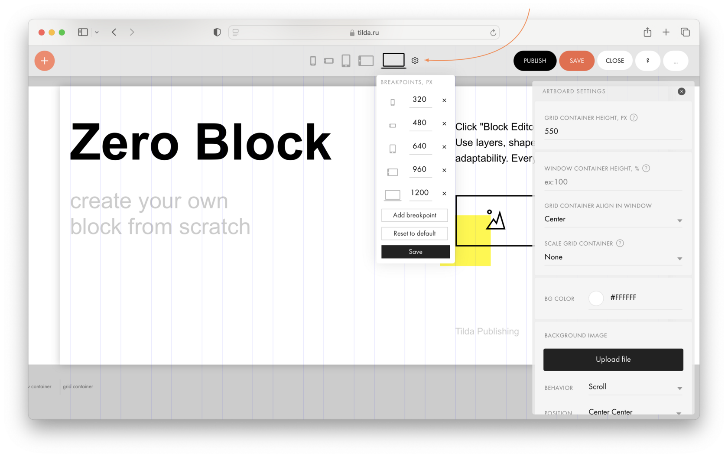
Task: Open the Grid Container Align dropdown
Action: click(612, 220)
